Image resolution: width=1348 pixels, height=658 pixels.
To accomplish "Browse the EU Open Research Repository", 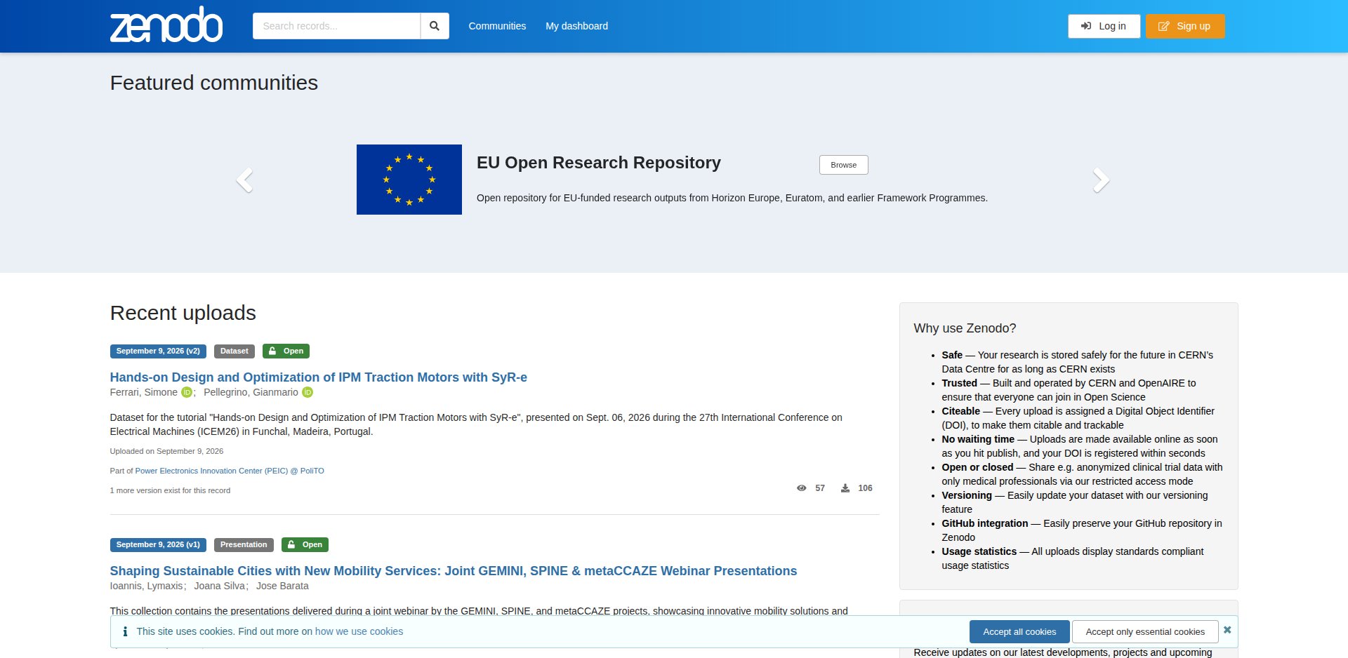I will click(x=844, y=165).
